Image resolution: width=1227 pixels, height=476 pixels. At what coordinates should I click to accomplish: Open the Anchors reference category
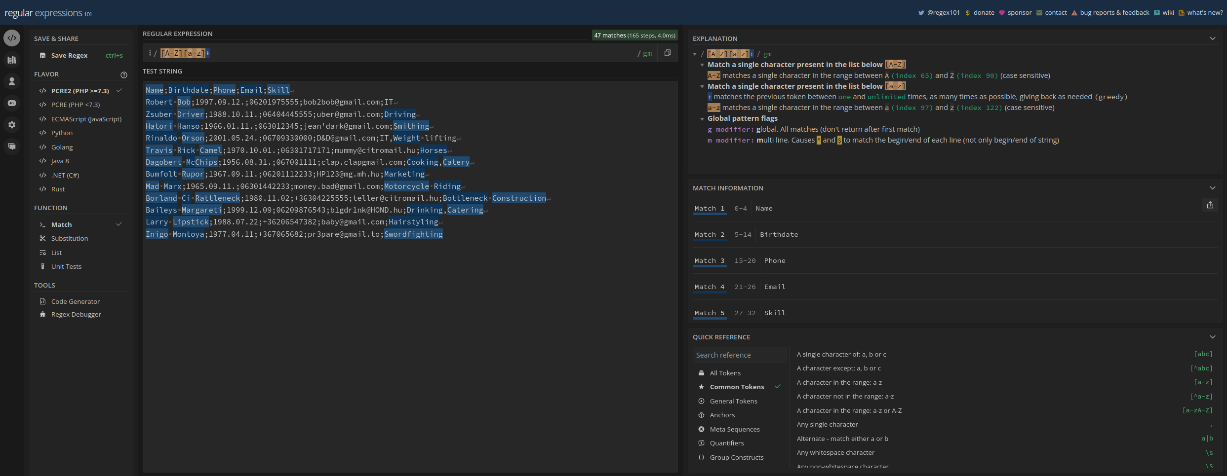click(722, 415)
